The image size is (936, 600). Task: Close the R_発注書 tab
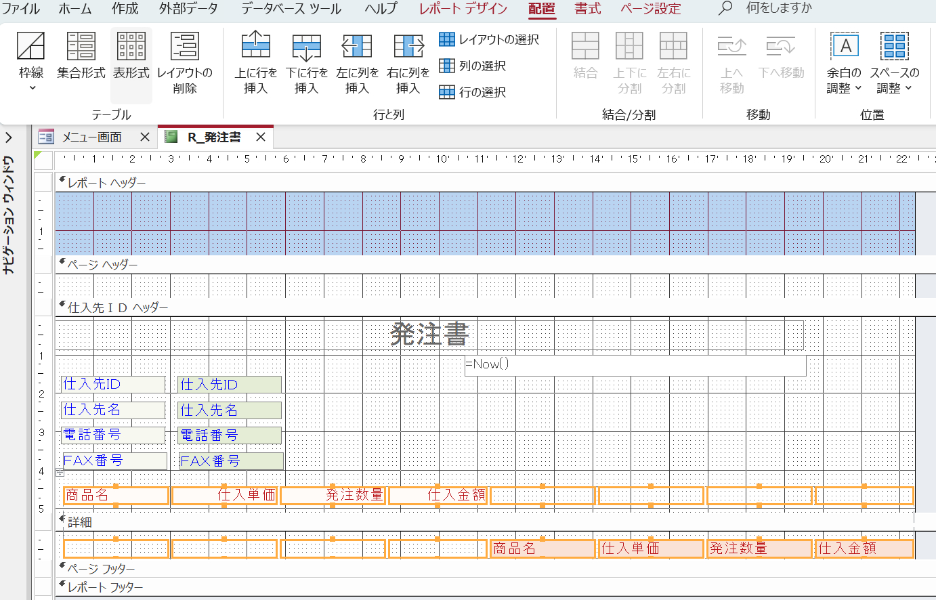coord(261,137)
